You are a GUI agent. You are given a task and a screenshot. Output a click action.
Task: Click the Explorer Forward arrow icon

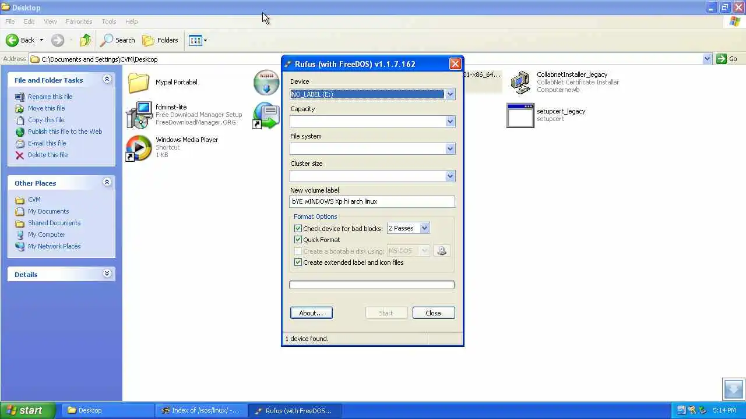57,40
